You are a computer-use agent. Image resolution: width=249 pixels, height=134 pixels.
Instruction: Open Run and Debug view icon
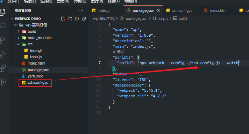click(3, 54)
